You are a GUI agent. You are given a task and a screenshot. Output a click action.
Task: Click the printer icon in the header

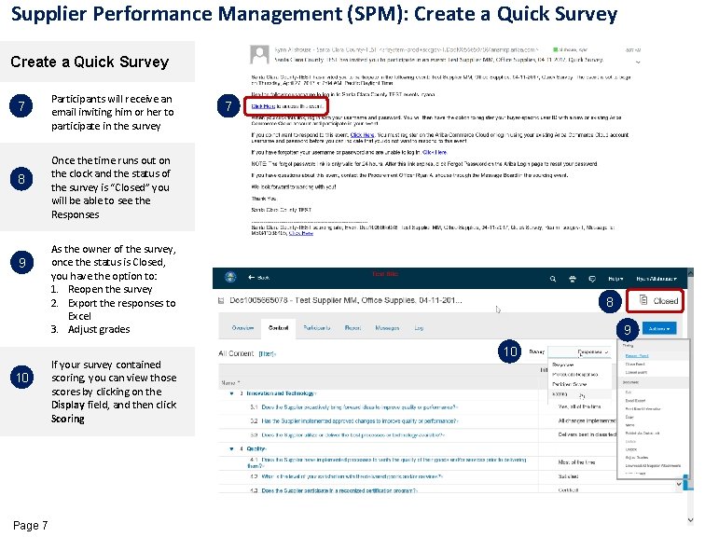[573, 279]
